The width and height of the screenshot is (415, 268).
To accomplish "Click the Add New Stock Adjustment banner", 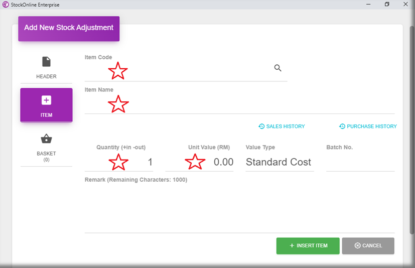I will click(69, 28).
